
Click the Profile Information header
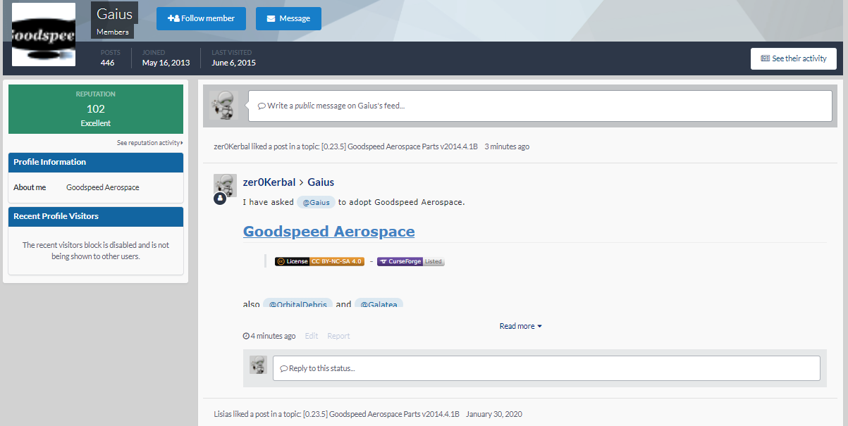96,162
